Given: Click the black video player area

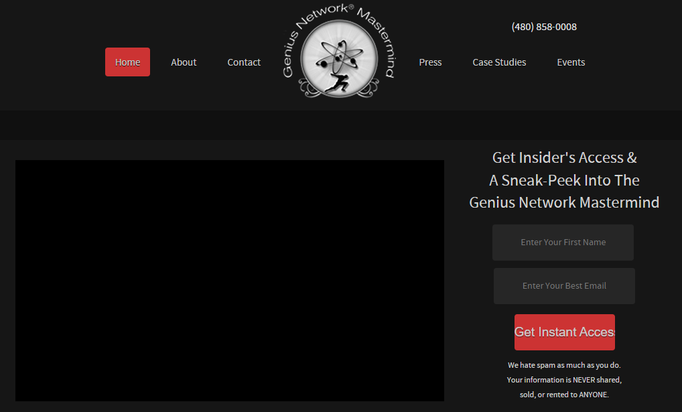Looking at the screenshot, I should click(230, 281).
